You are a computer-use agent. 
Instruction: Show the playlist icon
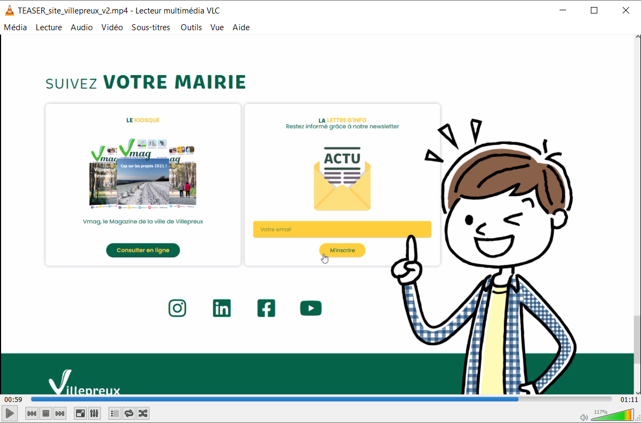[x=114, y=414]
